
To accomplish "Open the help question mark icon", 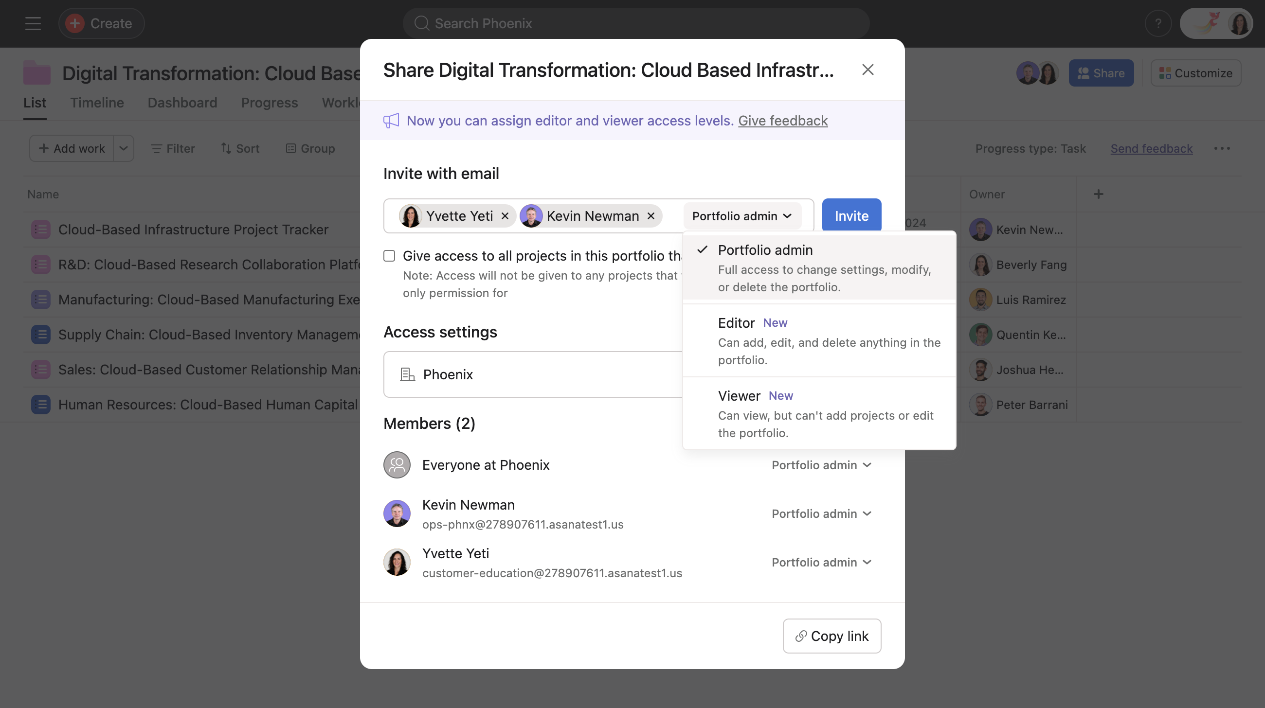I will (x=1158, y=23).
